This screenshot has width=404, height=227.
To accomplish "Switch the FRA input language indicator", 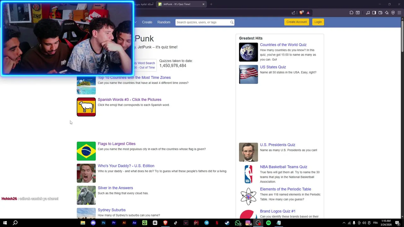I will click(375, 223).
